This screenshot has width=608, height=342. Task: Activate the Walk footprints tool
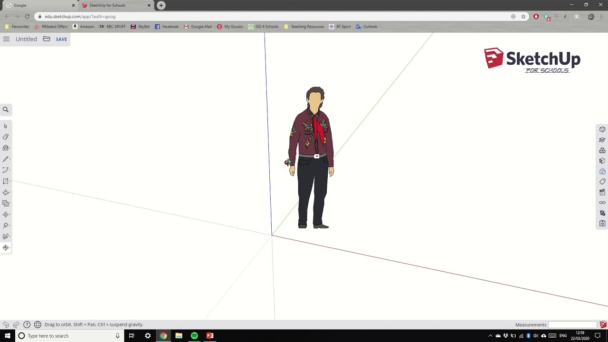tap(6, 237)
